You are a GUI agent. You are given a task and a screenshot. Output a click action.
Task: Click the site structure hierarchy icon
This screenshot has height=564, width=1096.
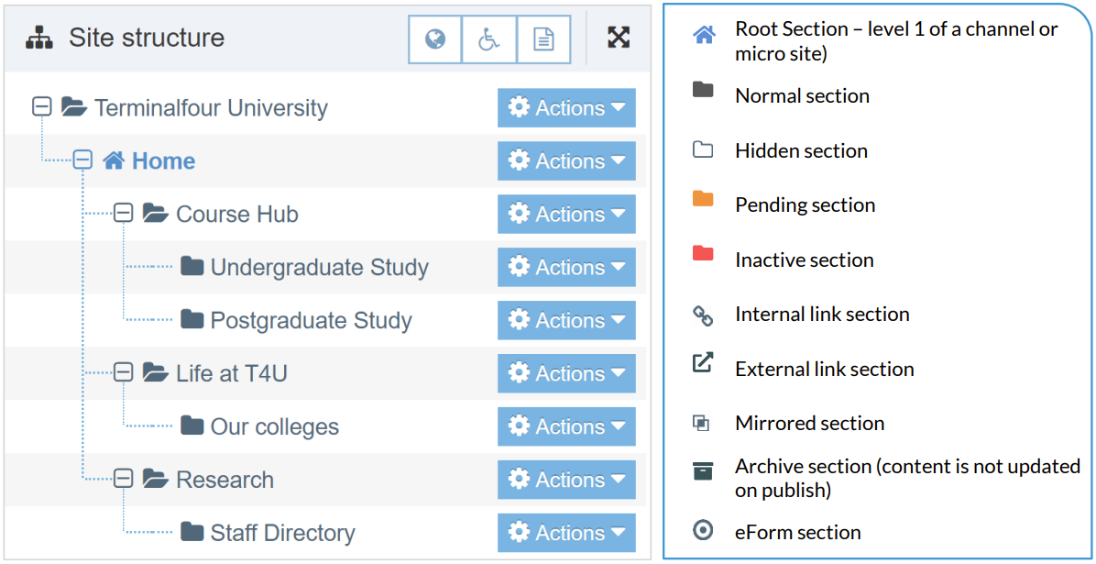[x=38, y=39]
